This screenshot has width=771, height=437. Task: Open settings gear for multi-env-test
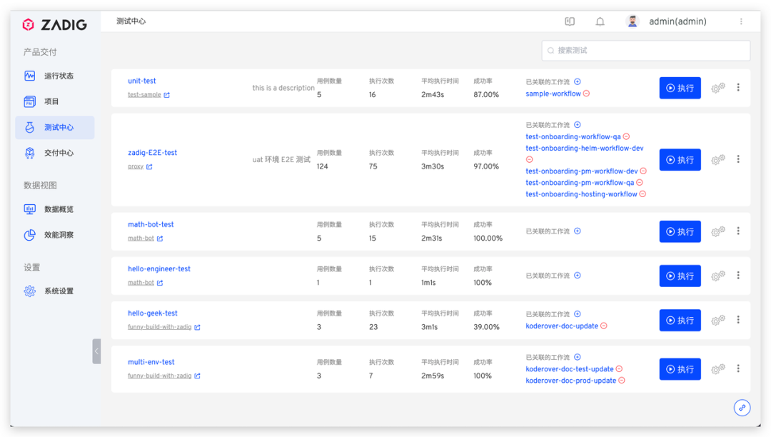coord(718,369)
